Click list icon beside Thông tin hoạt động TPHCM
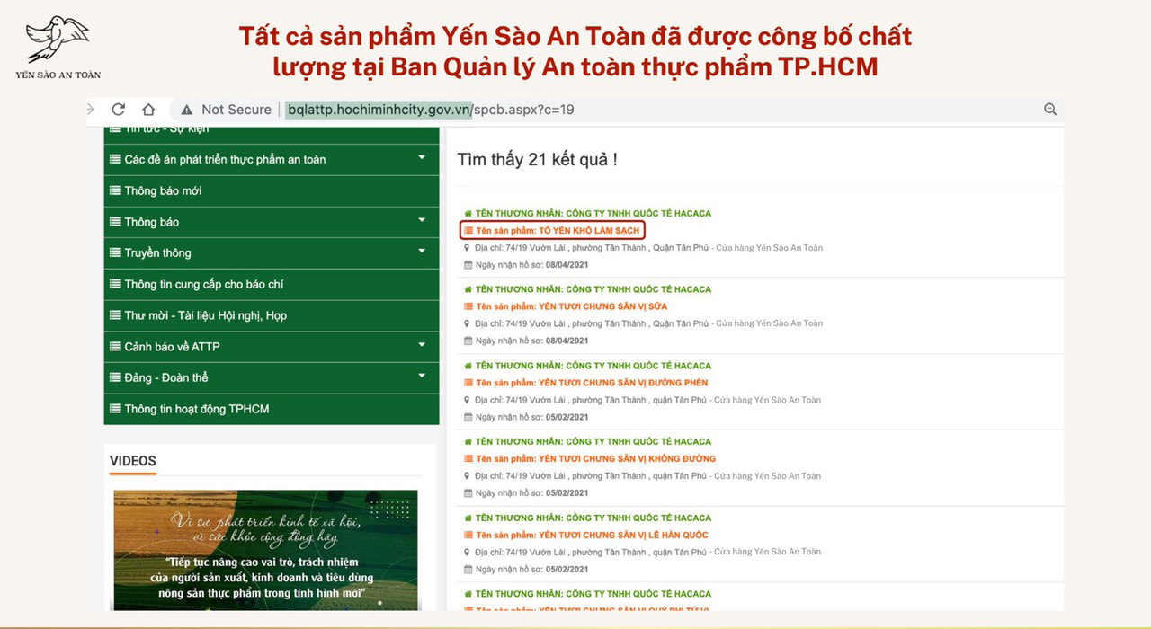Image resolution: width=1151 pixels, height=629 pixels. [115, 409]
